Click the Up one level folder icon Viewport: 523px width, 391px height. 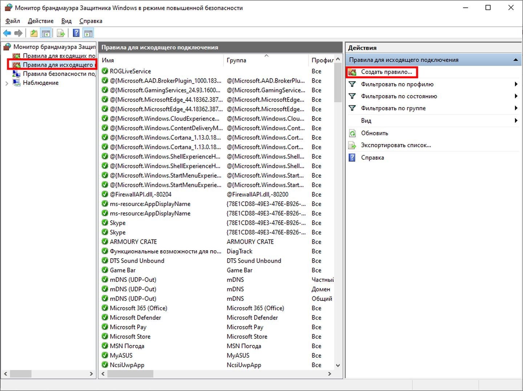pos(34,33)
